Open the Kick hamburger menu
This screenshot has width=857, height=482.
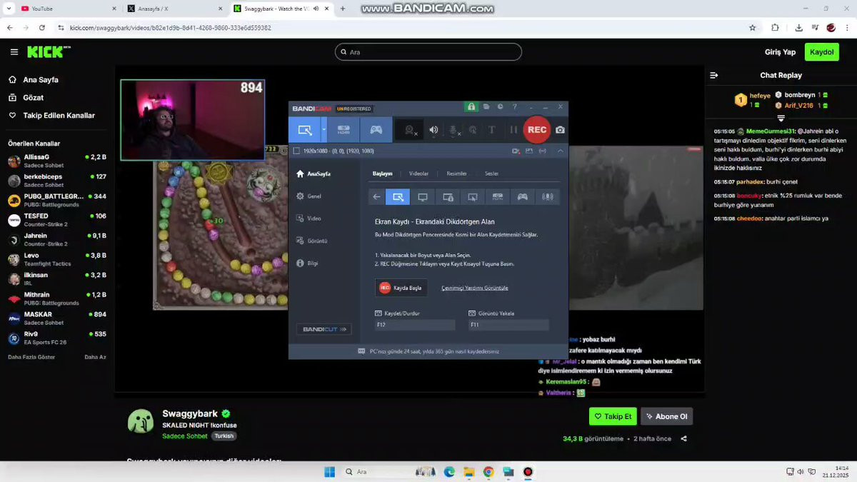point(14,52)
